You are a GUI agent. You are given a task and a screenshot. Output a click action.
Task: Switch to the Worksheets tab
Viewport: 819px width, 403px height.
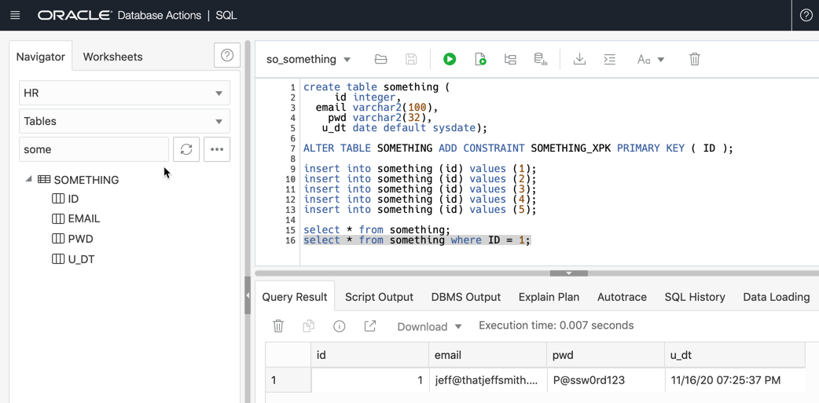[113, 57]
